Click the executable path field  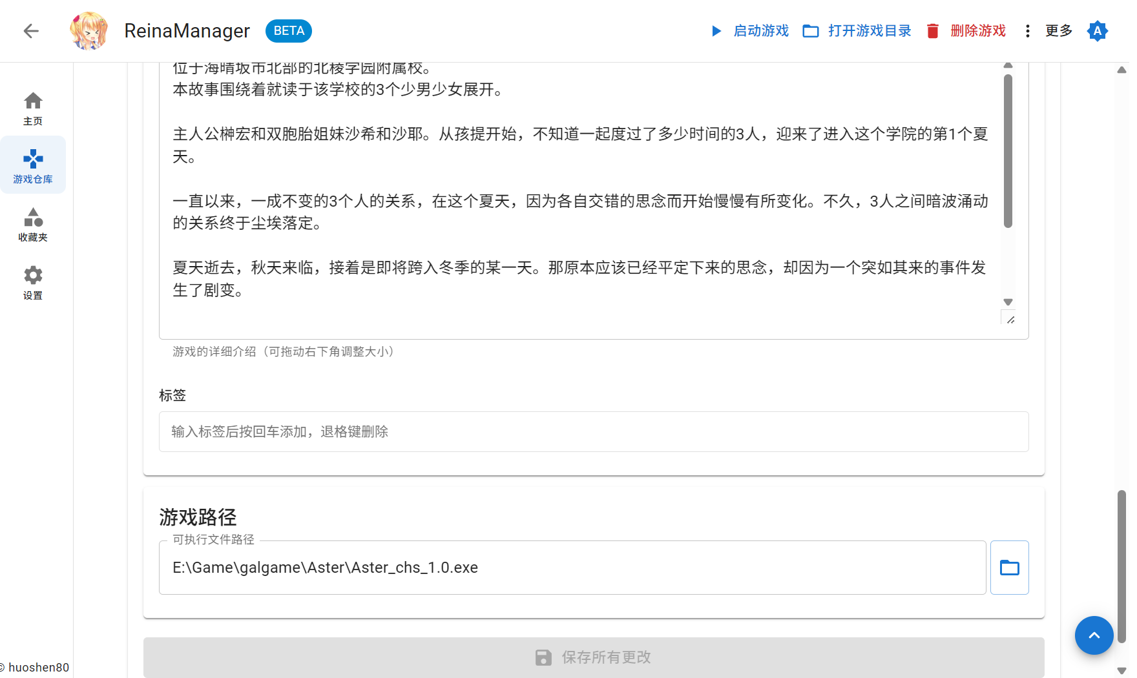click(572, 568)
